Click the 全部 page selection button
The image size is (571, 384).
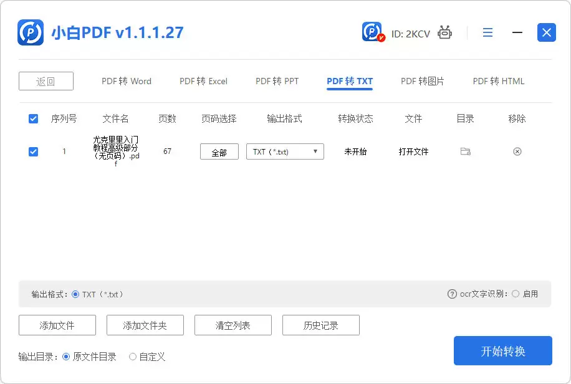coord(219,151)
